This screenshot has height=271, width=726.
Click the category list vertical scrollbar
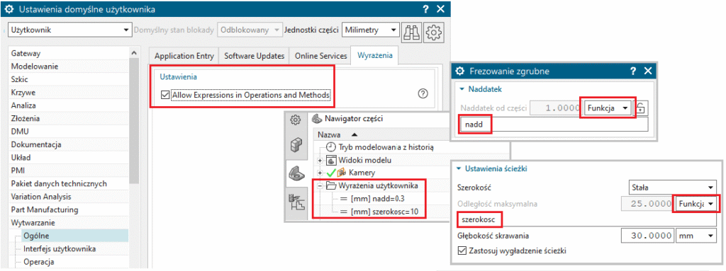pyautogui.click(x=134, y=157)
